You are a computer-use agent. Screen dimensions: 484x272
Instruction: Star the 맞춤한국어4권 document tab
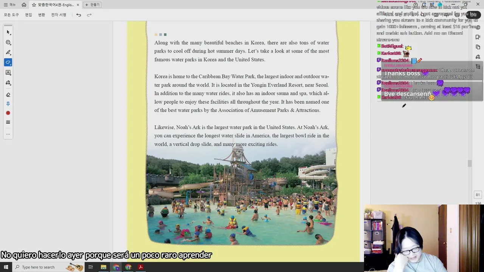(34, 5)
